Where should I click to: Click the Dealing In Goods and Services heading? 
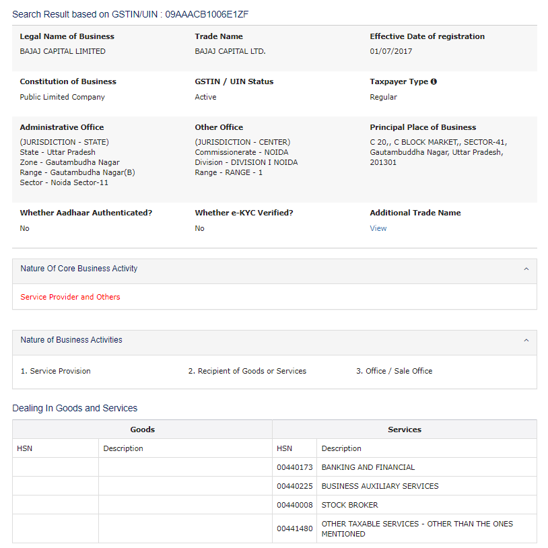point(75,408)
